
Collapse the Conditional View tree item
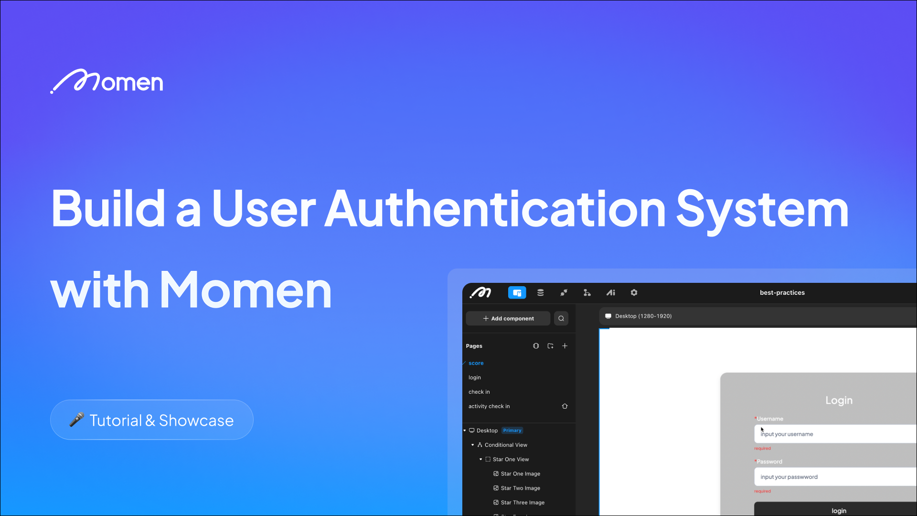[473, 444]
